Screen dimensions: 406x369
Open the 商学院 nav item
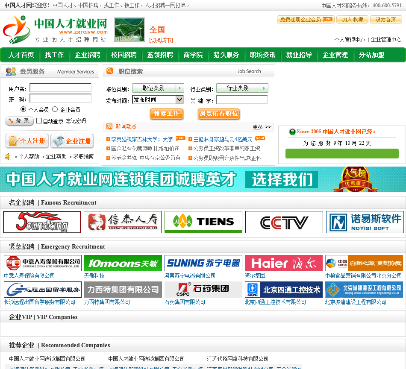click(193, 55)
